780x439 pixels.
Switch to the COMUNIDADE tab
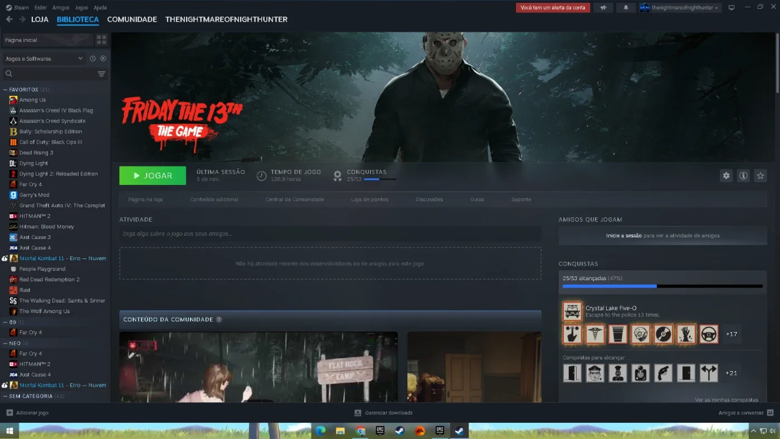[132, 19]
